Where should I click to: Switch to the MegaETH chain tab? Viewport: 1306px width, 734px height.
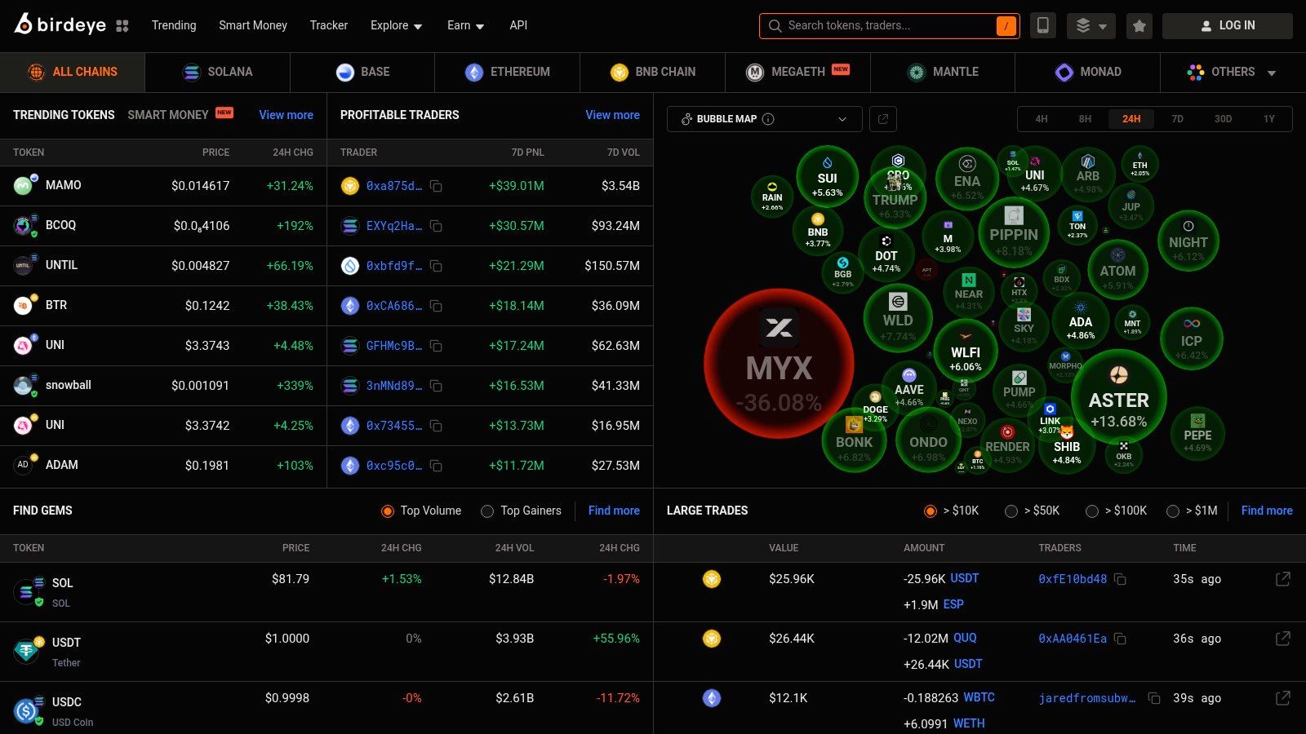click(797, 73)
